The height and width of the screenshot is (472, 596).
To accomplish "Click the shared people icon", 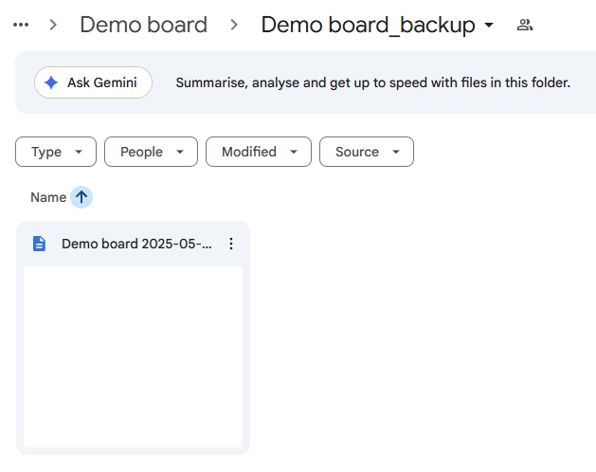I will [525, 25].
